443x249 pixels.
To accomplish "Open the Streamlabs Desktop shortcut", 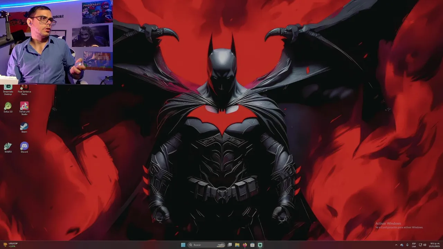I will [8, 89].
